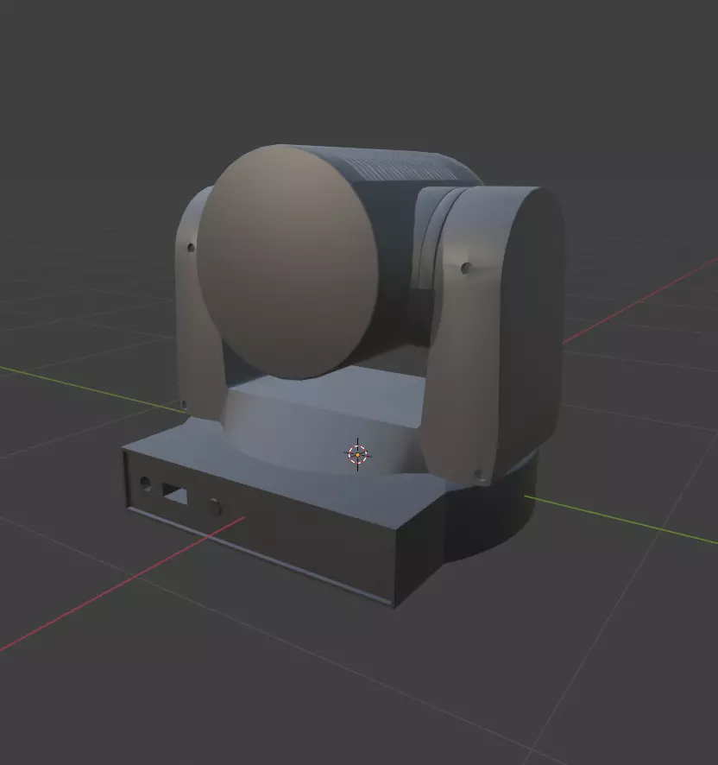Click the upper screw hole on right yoke arm
The image size is (718, 765).
[x=466, y=268]
